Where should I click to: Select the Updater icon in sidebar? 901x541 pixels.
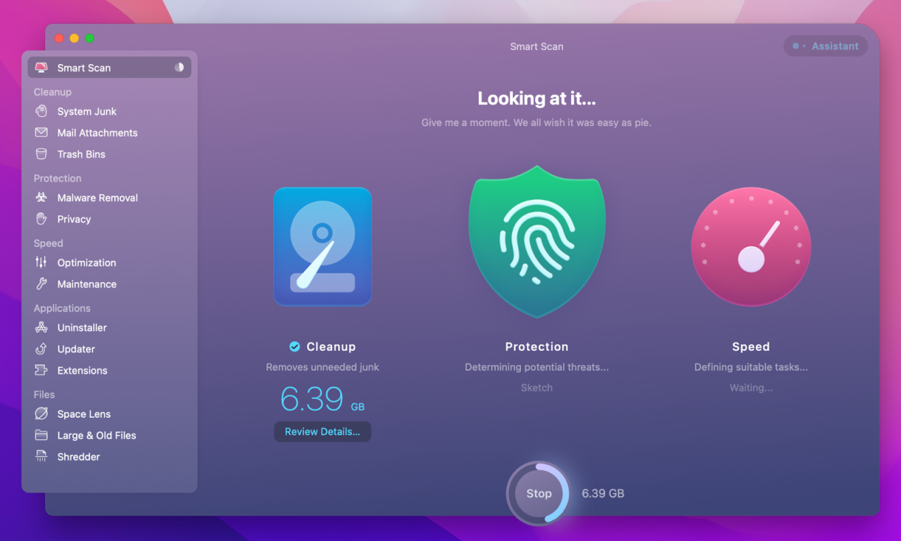(42, 349)
